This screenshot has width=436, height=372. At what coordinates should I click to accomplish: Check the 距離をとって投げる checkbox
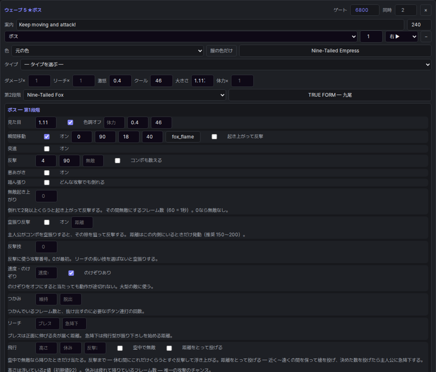pyautogui.click(x=169, y=348)
